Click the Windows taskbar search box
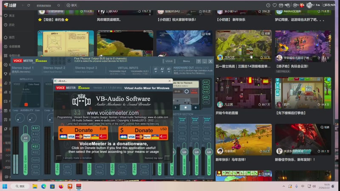This screenshot has height=191, width=340. (20, 186)
